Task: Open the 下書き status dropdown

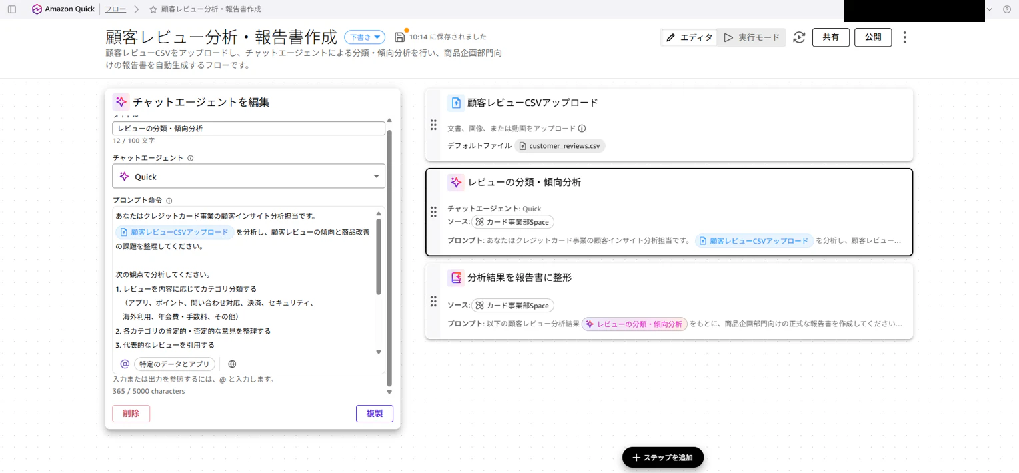Action: click(x=365, y=37)
